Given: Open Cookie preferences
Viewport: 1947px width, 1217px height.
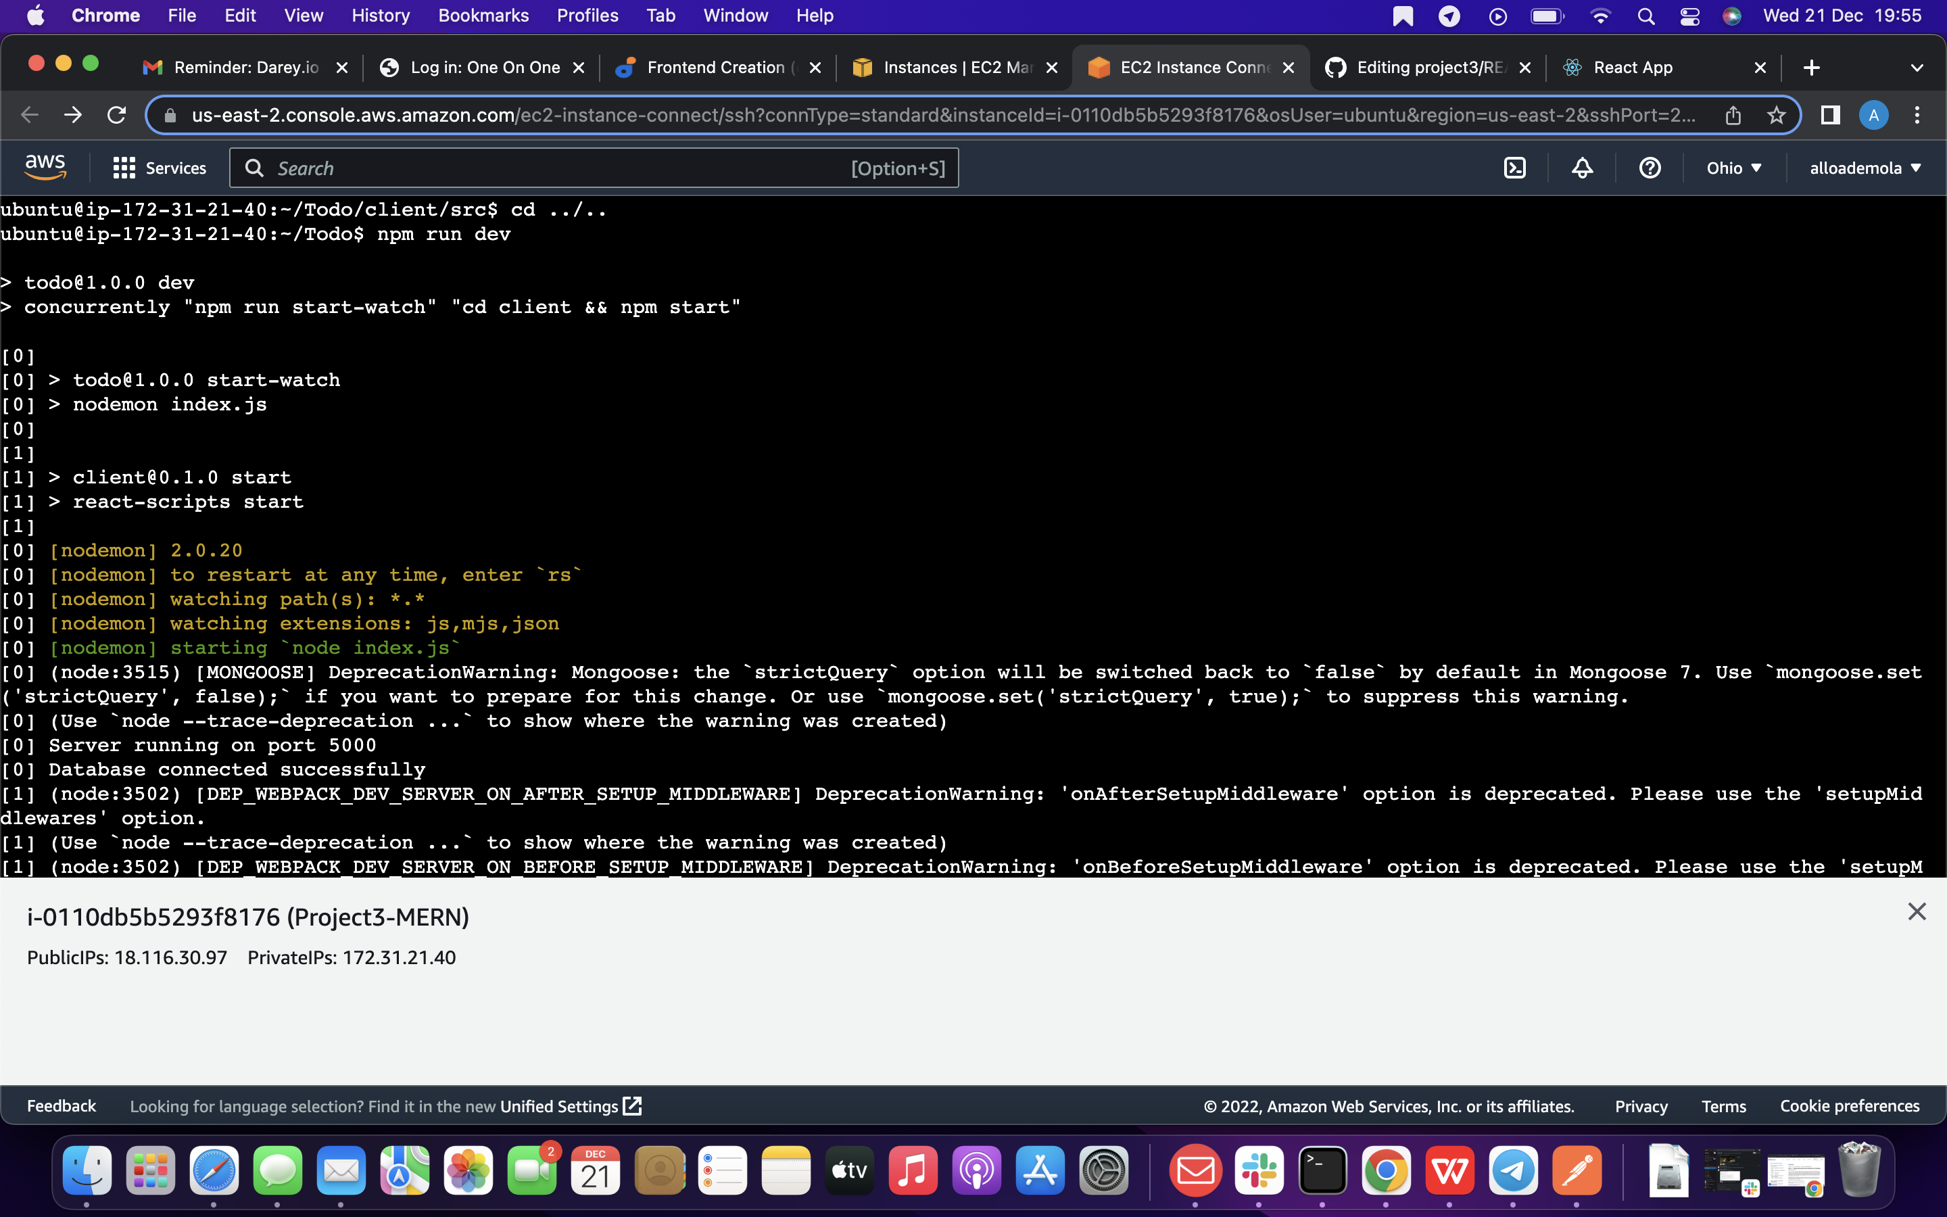Looking at the screenshot, I should [1850, 1106].
